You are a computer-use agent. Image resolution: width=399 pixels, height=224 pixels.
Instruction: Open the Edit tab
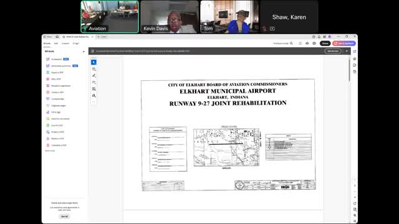[x=56, y=44]
